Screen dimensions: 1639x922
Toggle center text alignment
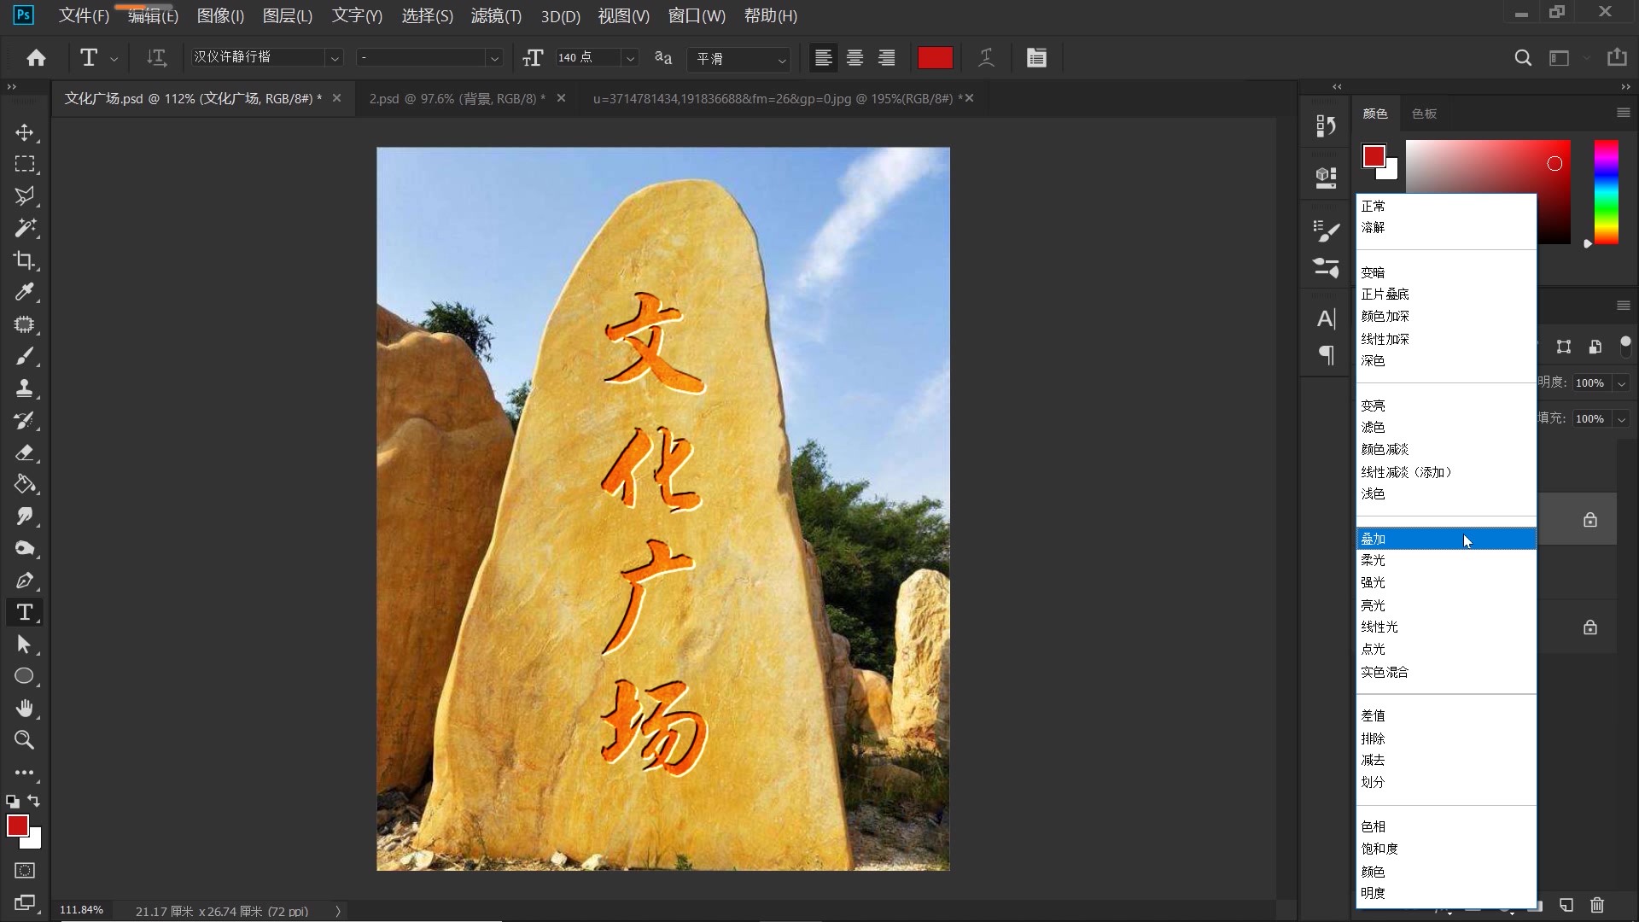[854, 57]
